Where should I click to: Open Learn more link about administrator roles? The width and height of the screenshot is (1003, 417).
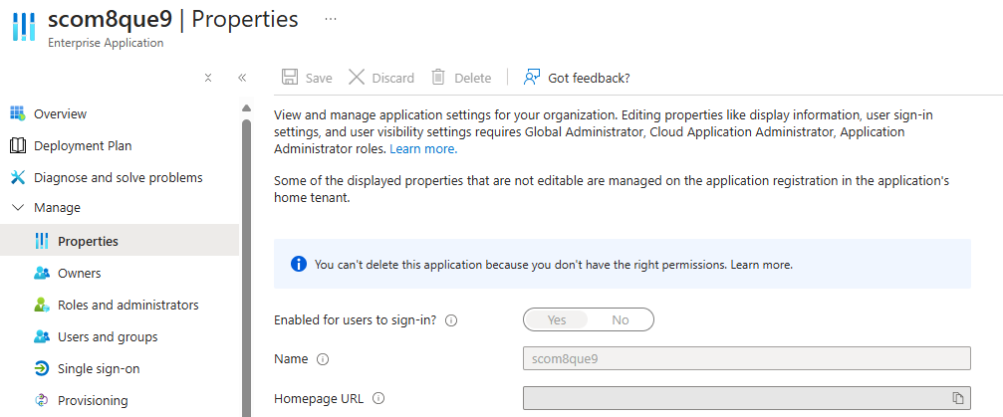tap(423, 148)
